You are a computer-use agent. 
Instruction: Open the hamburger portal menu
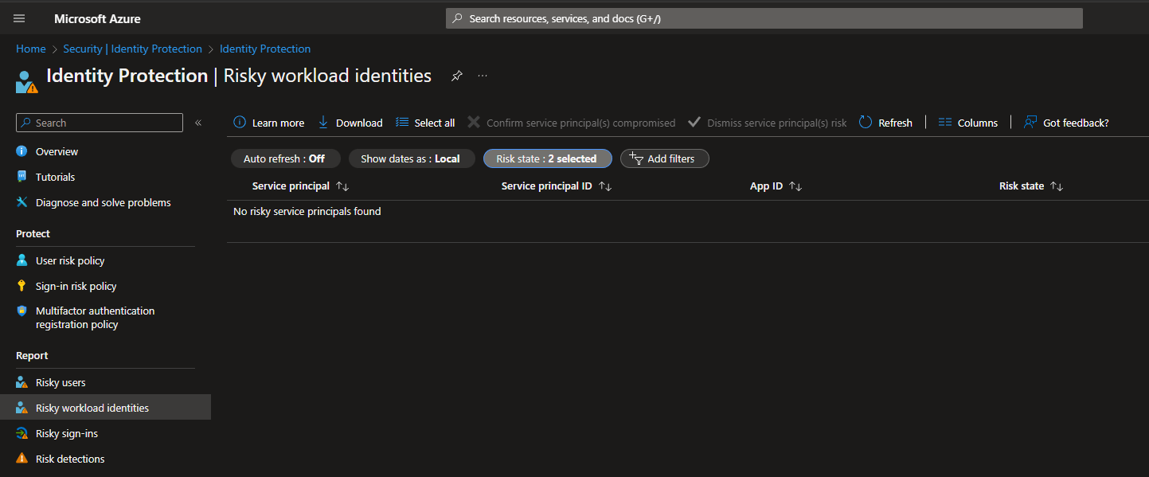(x=19, y=18)
